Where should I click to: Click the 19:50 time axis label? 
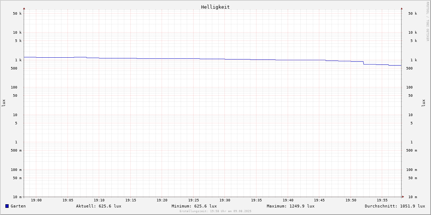[351, 200]
